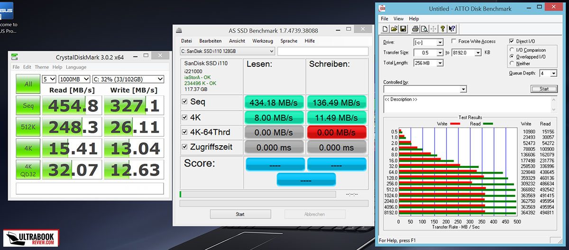This screenshot has width=569, height=250.
Task: Open the Drive dropdown in ATTO
Action: coord(440,43)
